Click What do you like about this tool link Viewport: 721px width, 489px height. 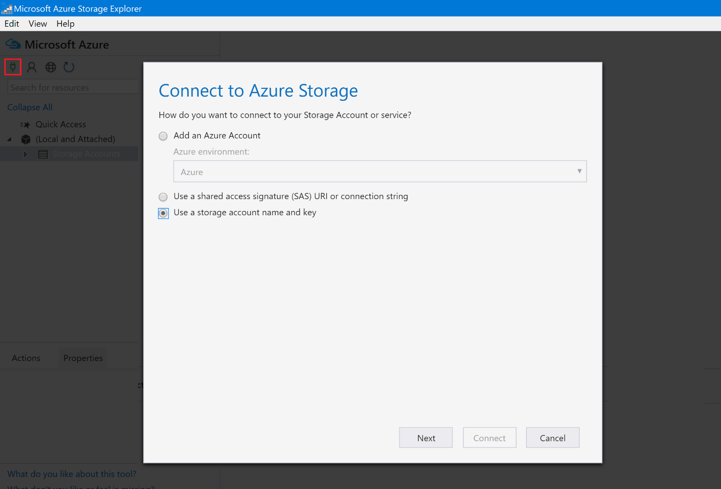[72, 474]
